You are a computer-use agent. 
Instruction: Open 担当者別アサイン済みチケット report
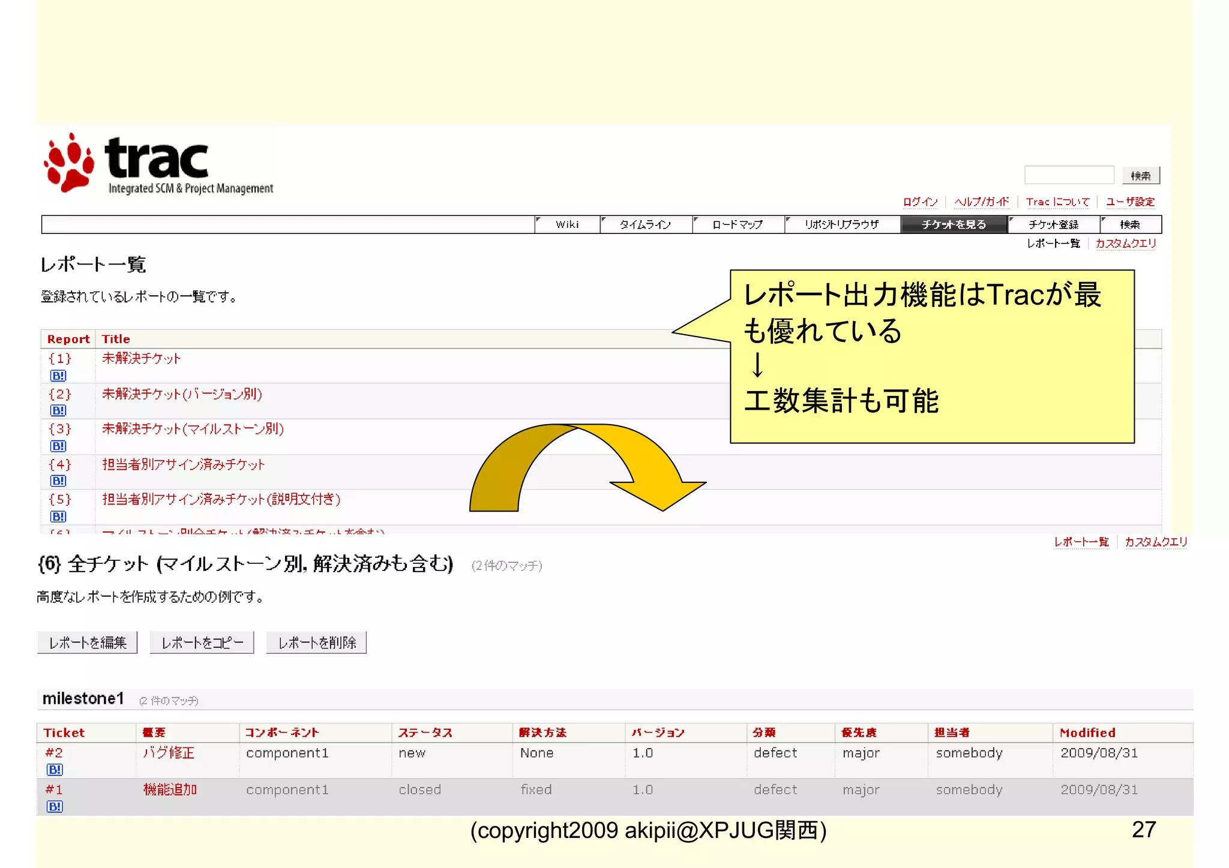coord(183,465)
